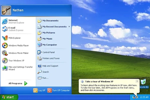This screenshot has width=150, height=100.
Task: Close the Windows XP tour balloon
Action: point(137,81)
